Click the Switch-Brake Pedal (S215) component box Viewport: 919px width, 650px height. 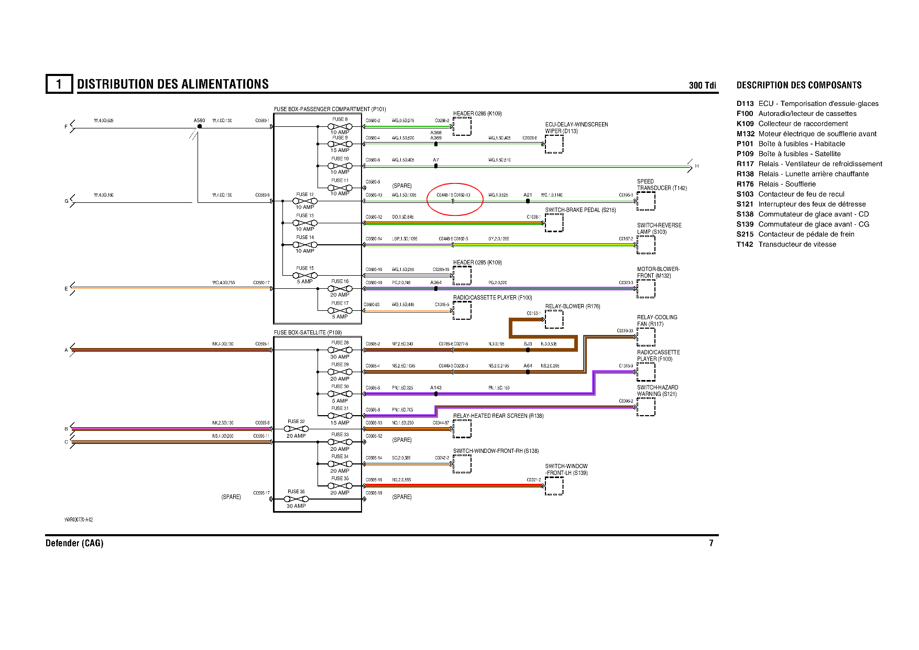click(554, 223)
